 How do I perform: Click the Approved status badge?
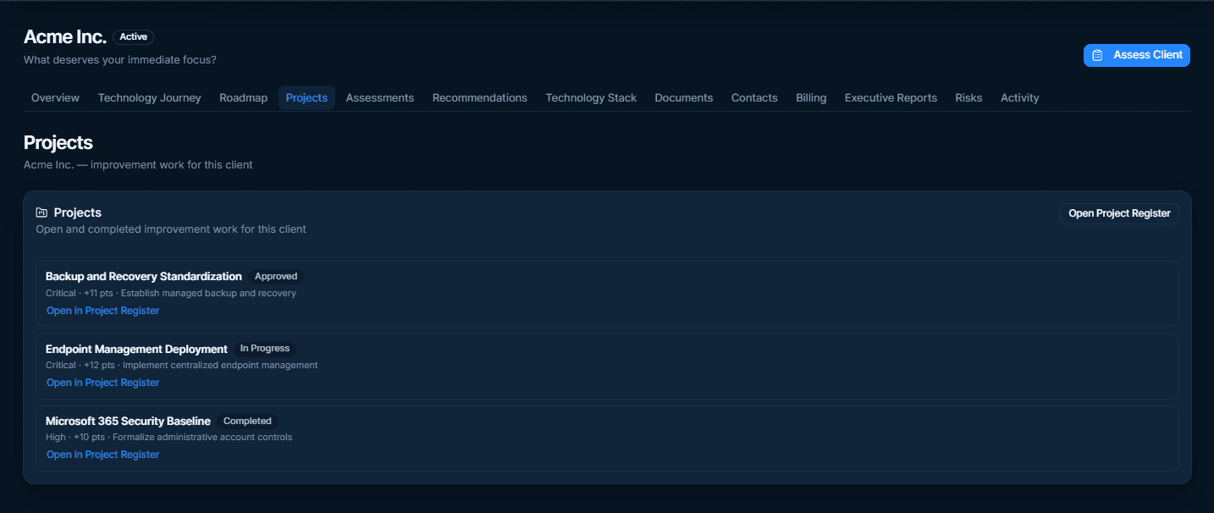[x=276, y=276]
